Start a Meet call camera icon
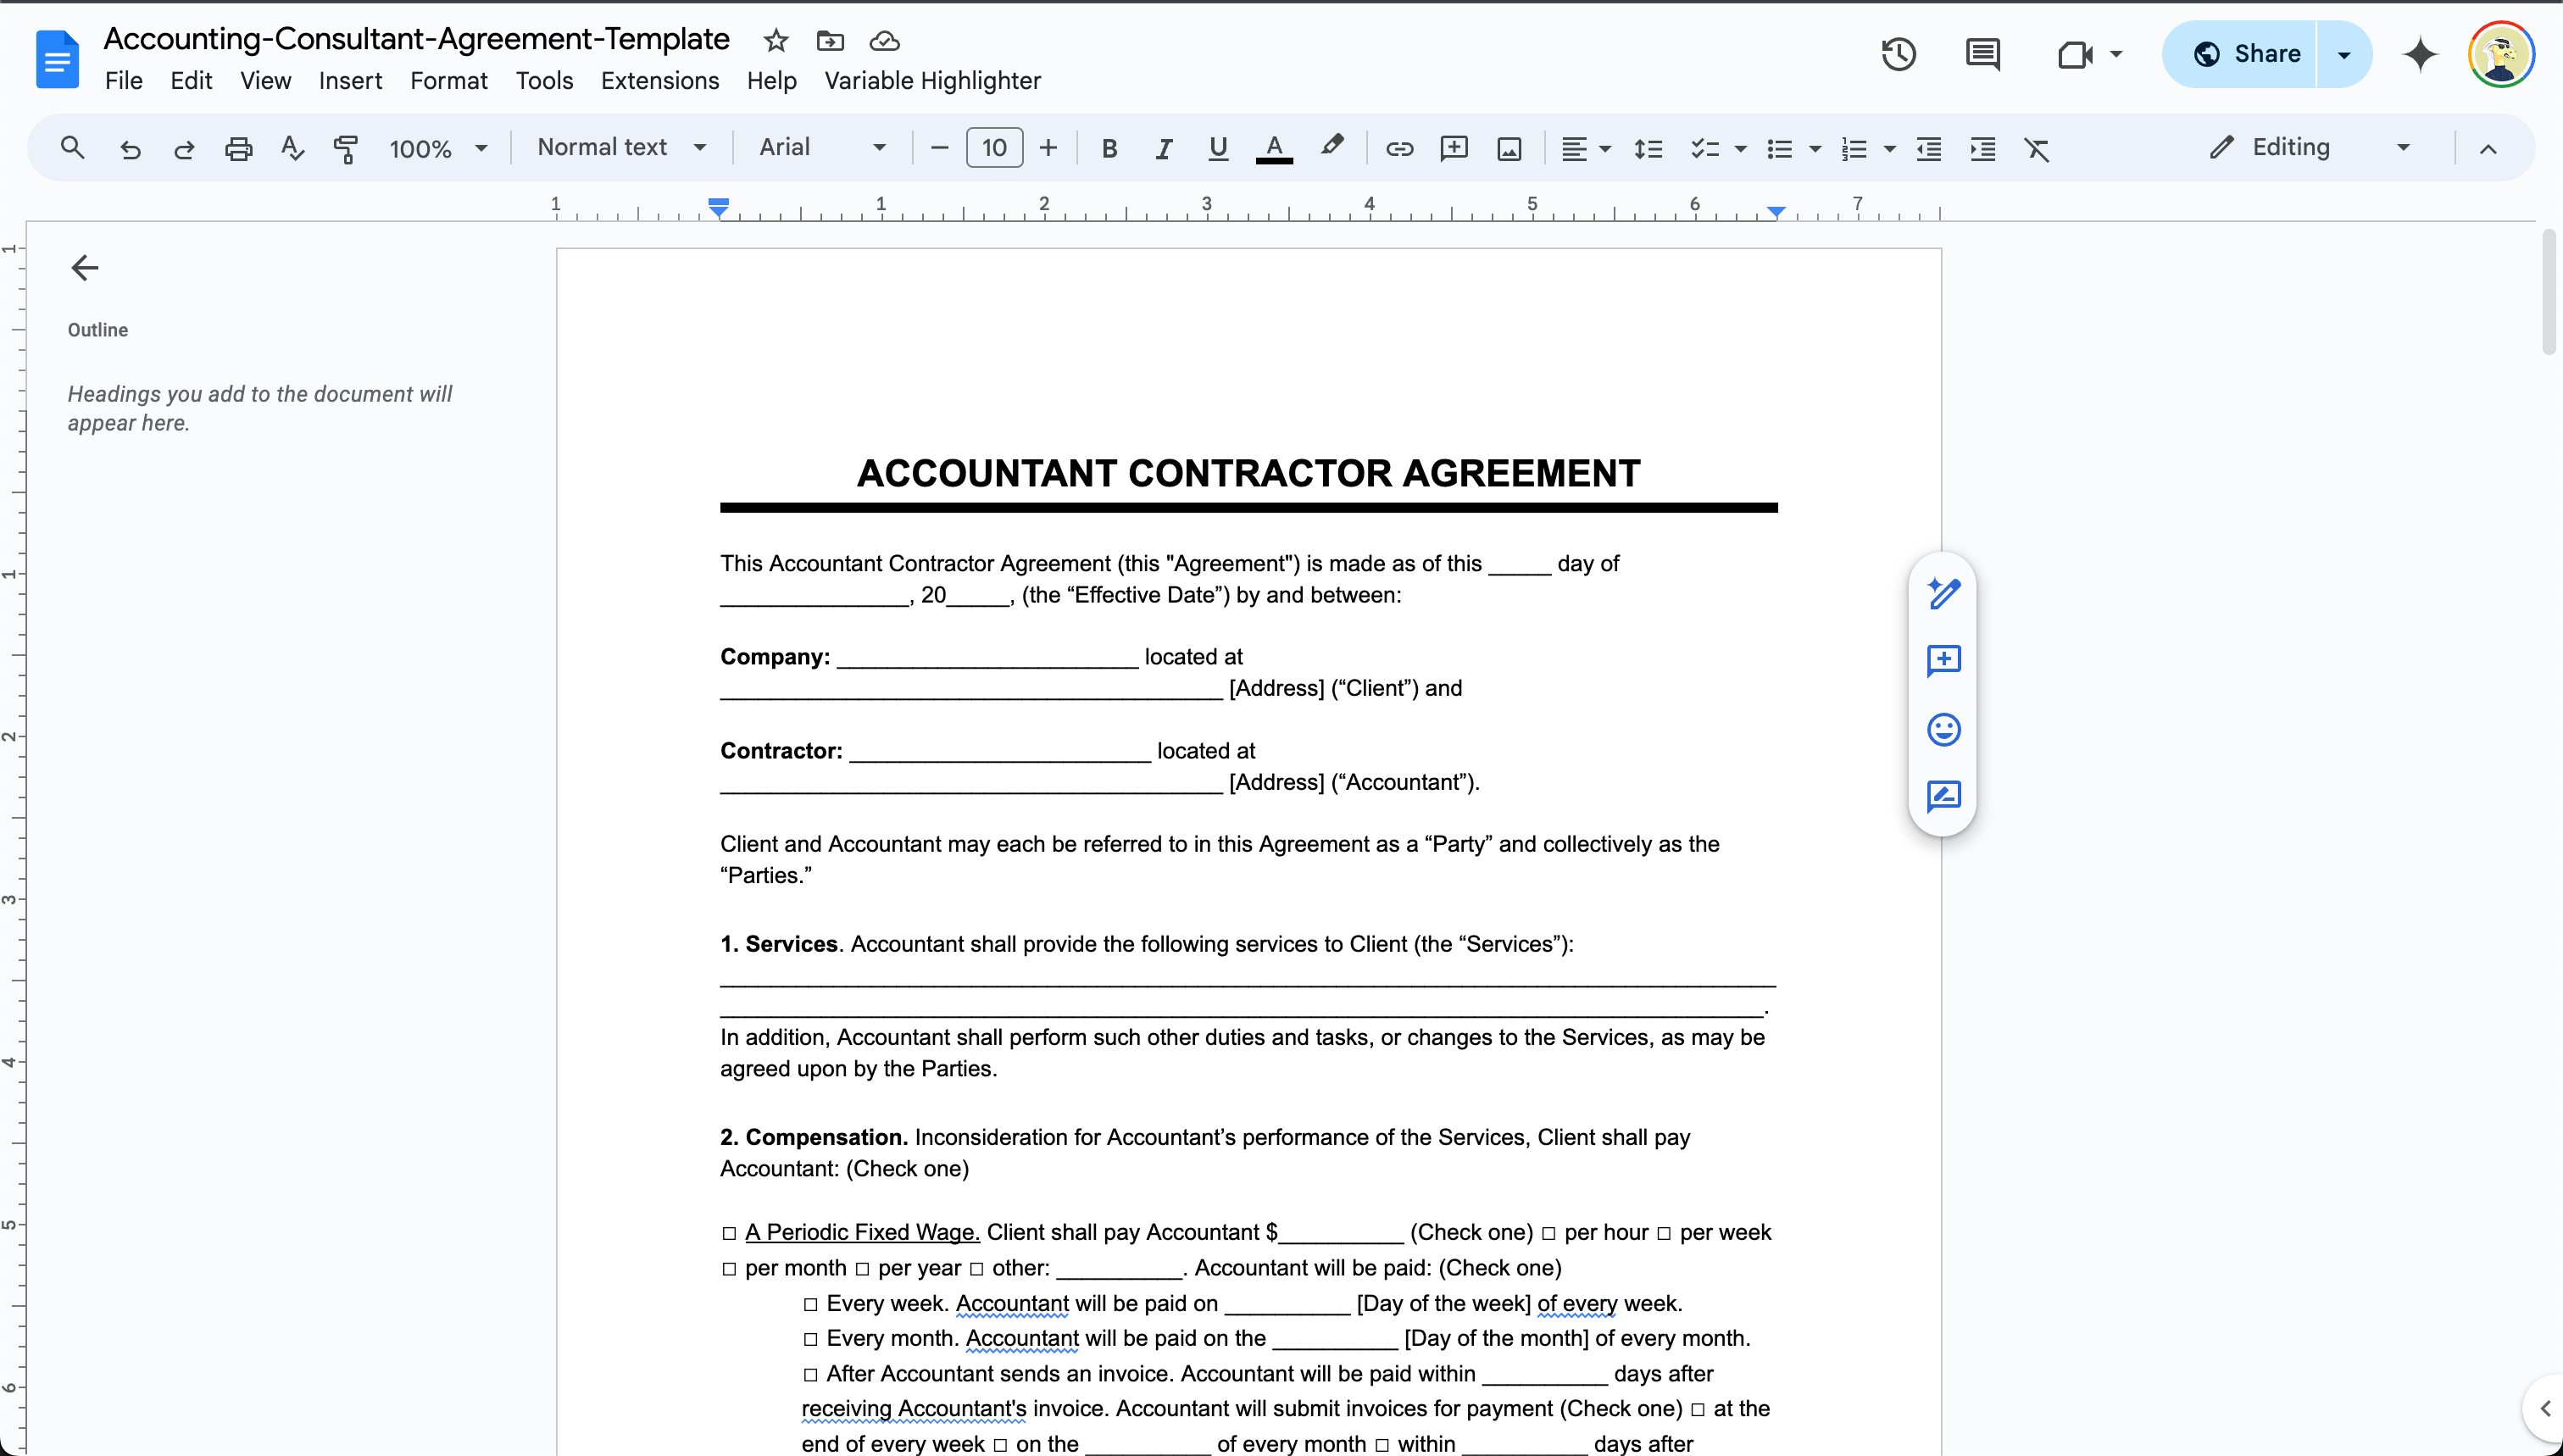The image size is (2563, 1456). 2076,54
